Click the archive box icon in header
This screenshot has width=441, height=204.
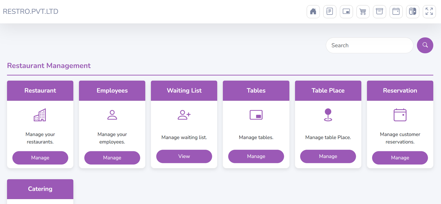(x=380, y=12)
